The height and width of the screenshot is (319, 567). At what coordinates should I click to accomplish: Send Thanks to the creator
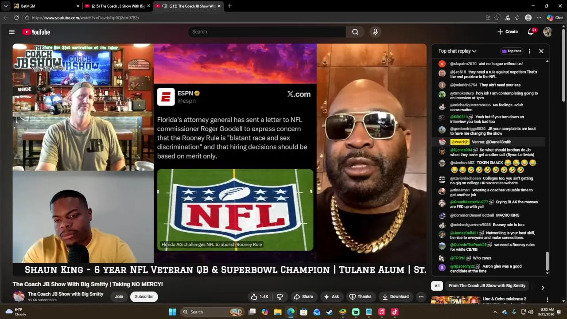pyautogui.click(x=361, y=297)
